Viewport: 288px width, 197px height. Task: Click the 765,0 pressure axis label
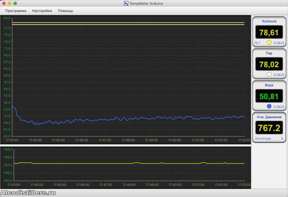click(x=8, y=181)
